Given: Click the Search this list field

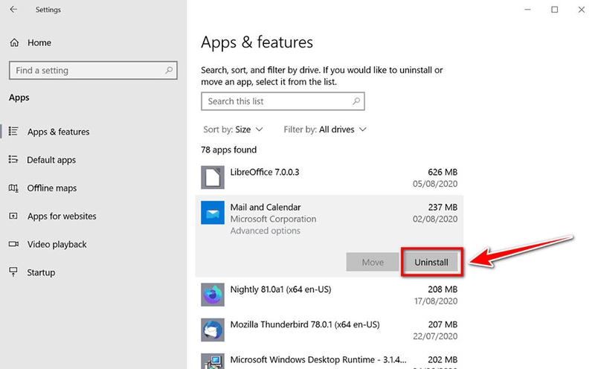Looking at the screenshot, I should (x=283, y=101).
